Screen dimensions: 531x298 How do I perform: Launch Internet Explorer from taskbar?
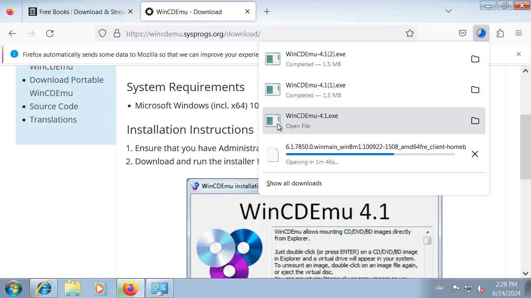click(44, 288)
